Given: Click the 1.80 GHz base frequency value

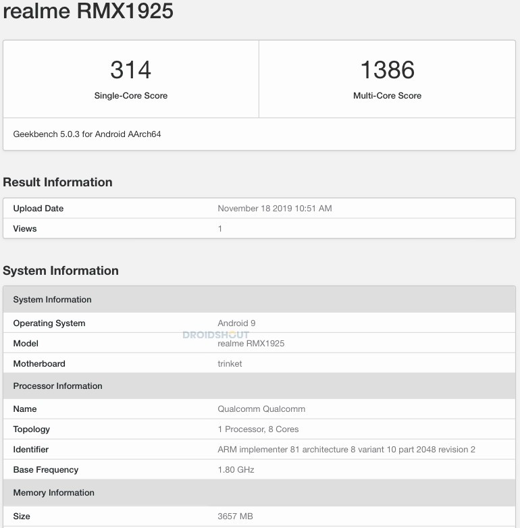Looking at the screenshot, I should tap(236, 470).
